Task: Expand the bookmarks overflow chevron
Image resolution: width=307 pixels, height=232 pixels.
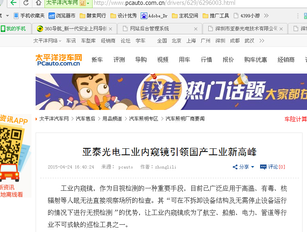Action: [x=266, y=16]
